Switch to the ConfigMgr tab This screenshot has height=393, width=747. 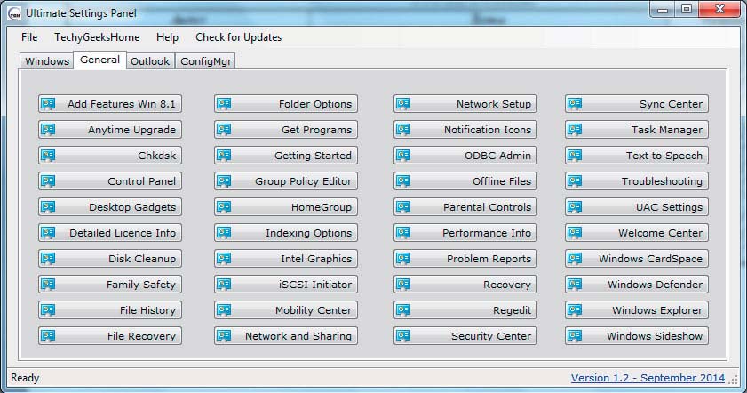[x=206, y=61]
